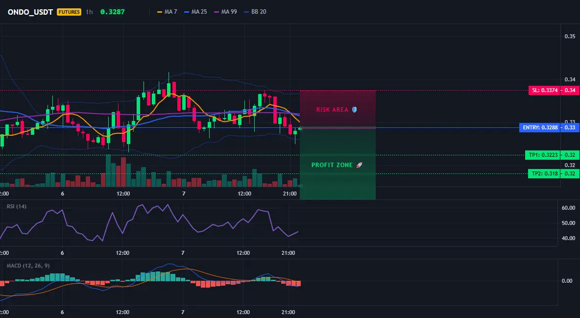Toggle the MA 7 legend item

[167, 12]
